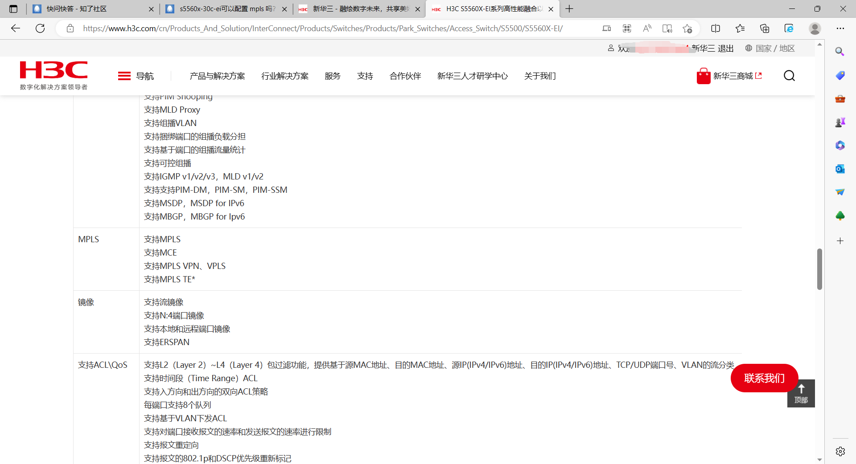Screen dimensions: 856x464
Task: Open the Favorites list icon
Action: pos(740,28)
